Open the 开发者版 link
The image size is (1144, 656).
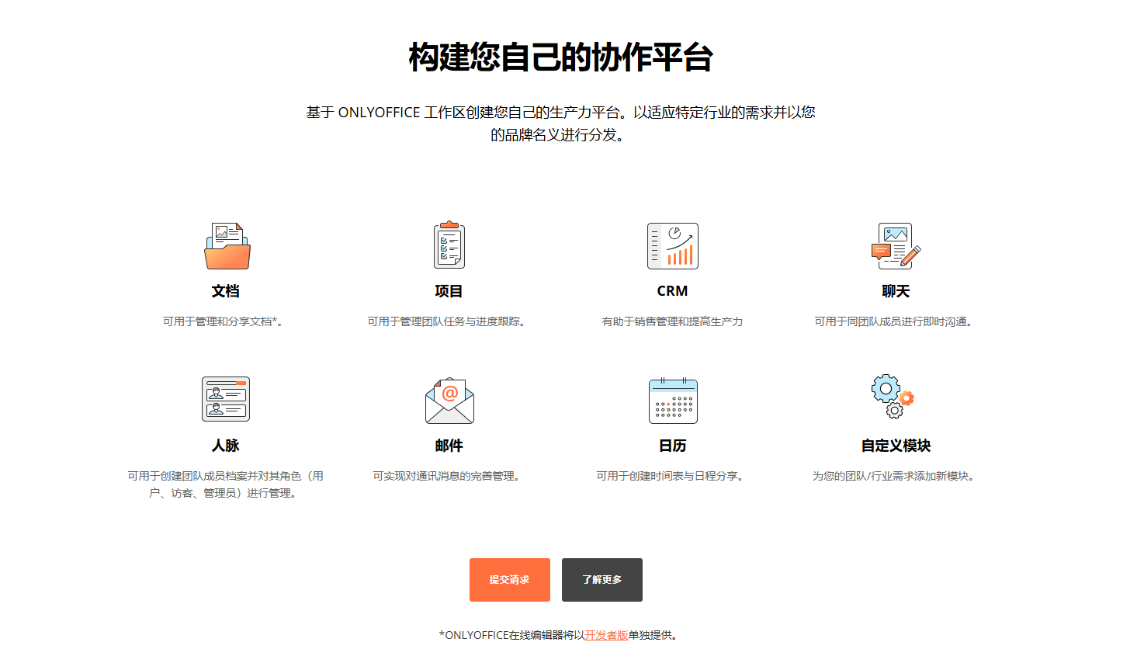[606, 635]
